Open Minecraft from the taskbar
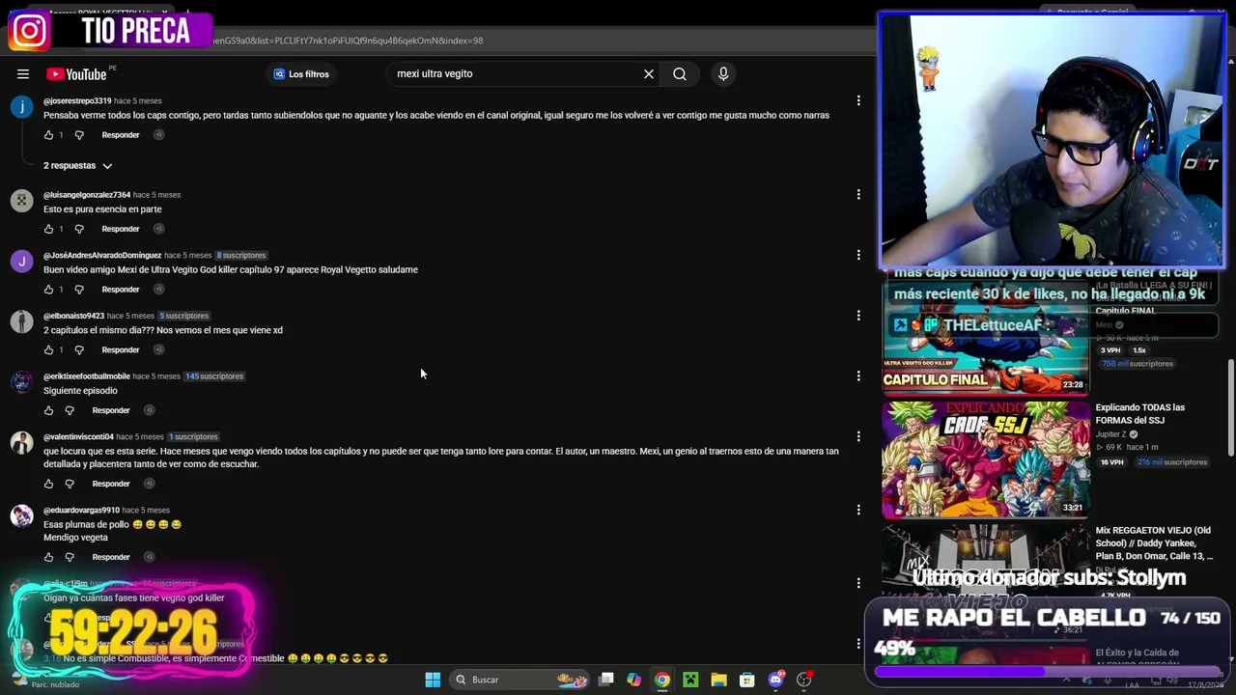The width and height of the screenshot is (1236, 695). tap(690, 680)
